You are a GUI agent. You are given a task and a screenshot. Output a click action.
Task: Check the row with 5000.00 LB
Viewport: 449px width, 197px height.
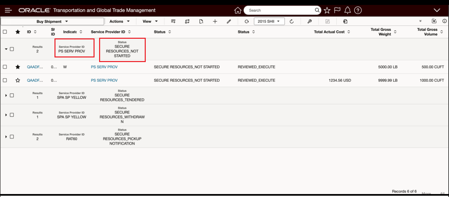(5, 67)
